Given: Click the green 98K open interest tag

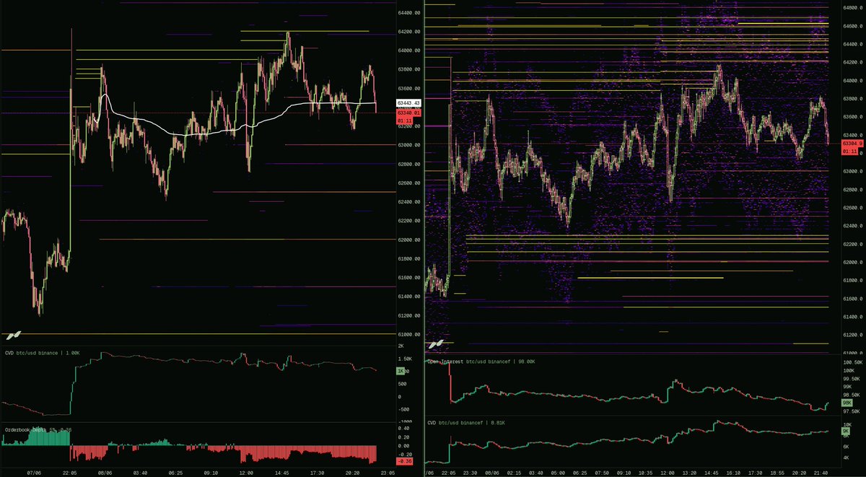Looking at the screenshot, I should 846,403.
